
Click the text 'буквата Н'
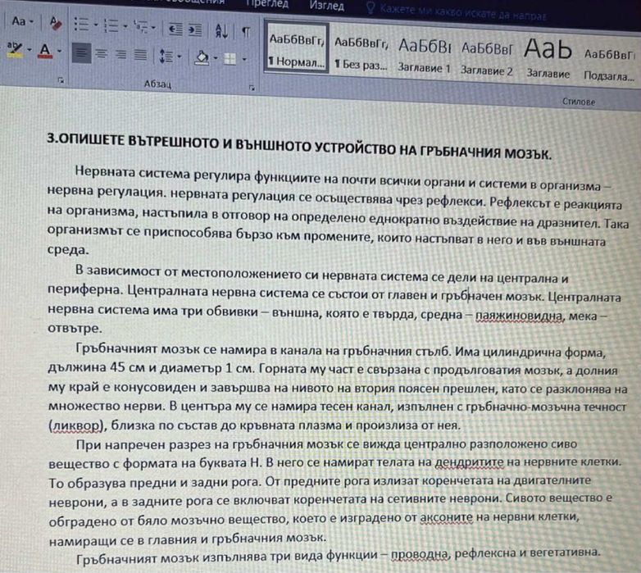coord(229,463)
